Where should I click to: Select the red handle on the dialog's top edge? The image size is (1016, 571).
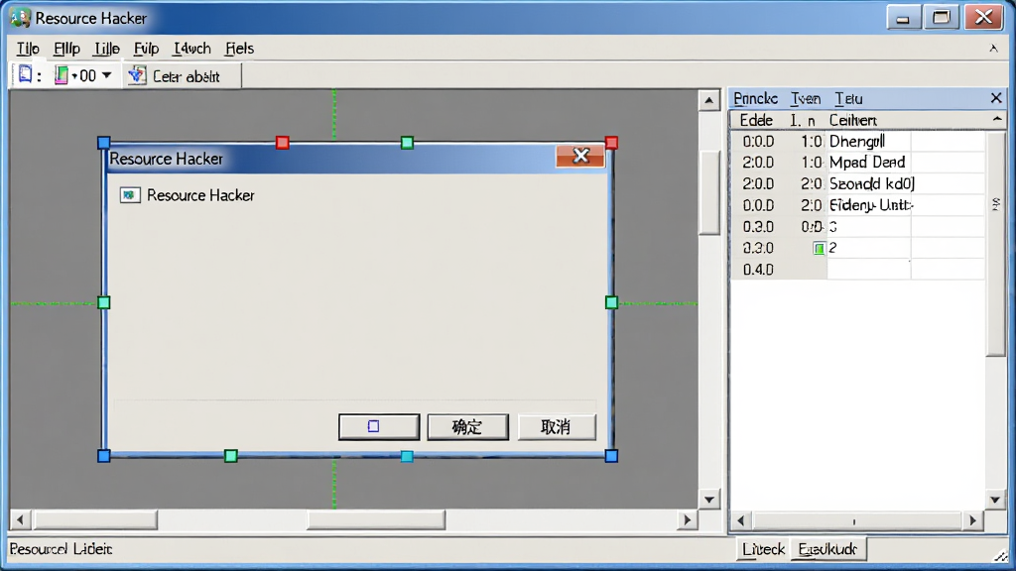[x=283, y=143]
